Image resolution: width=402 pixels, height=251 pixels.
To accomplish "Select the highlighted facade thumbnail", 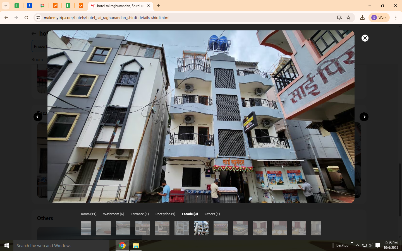I will 201,228.
